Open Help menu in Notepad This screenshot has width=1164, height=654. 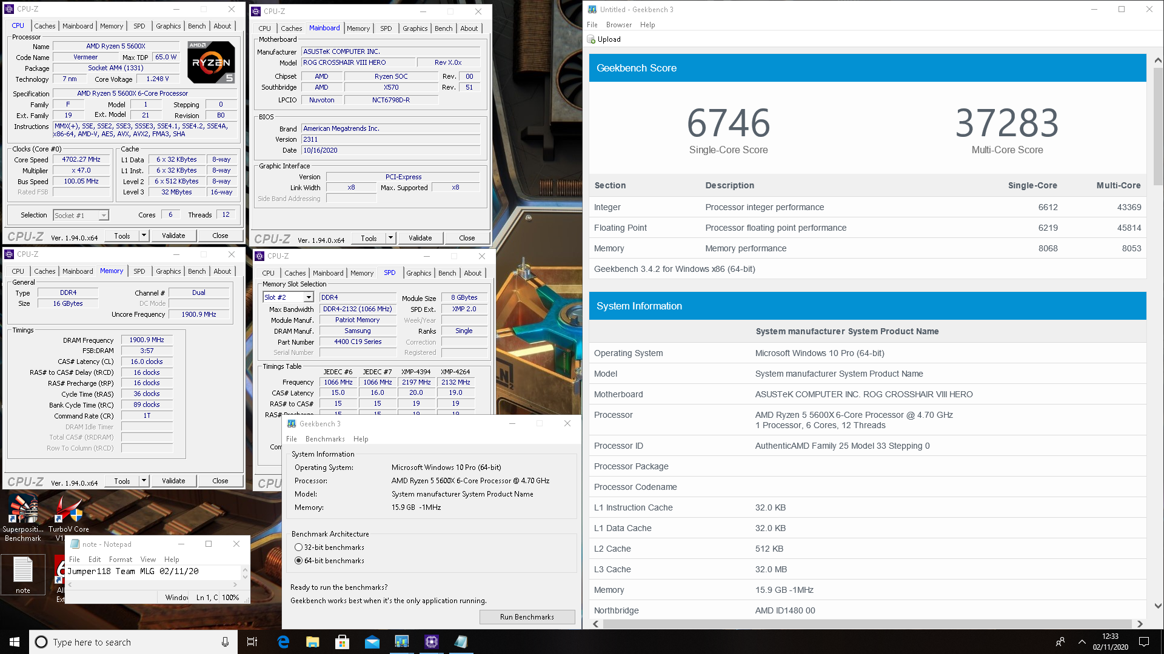(172, 560)
